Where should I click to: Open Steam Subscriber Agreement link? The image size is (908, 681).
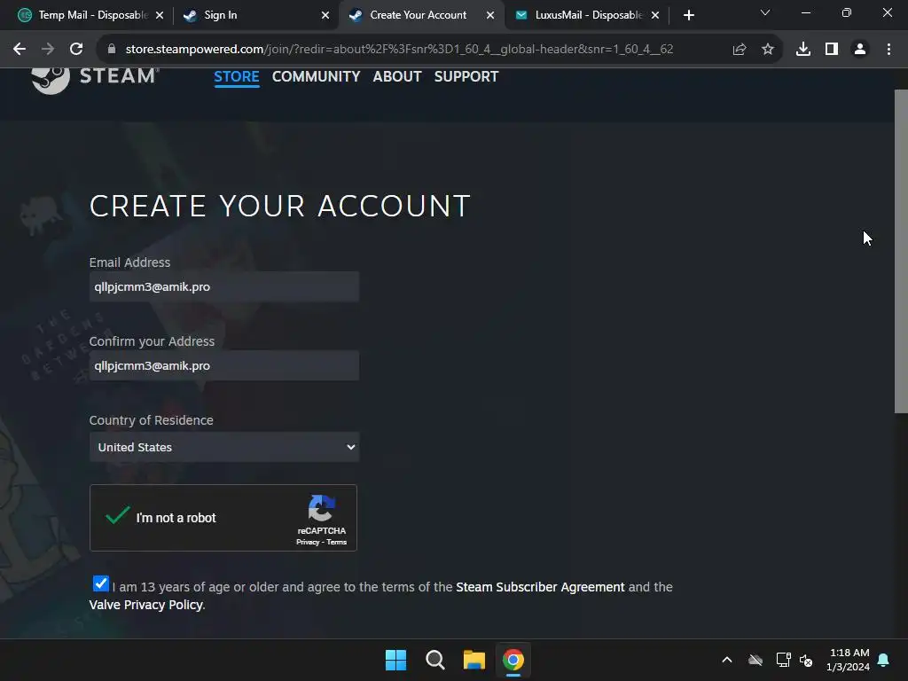coord(540,587)
